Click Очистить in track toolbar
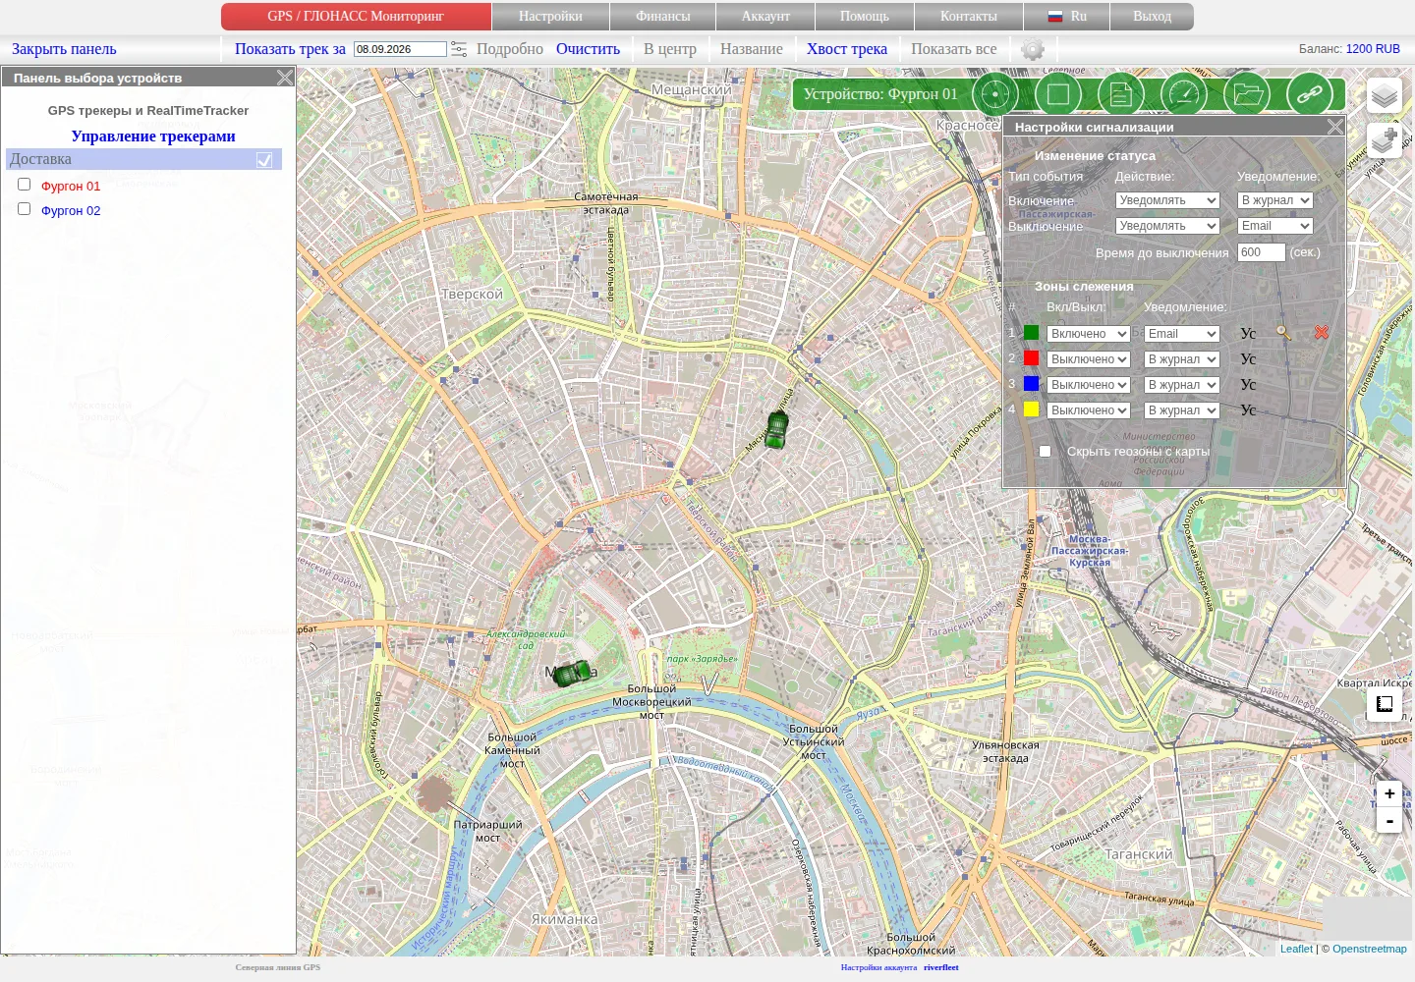 pyautogui.click(x=588, y=49)
